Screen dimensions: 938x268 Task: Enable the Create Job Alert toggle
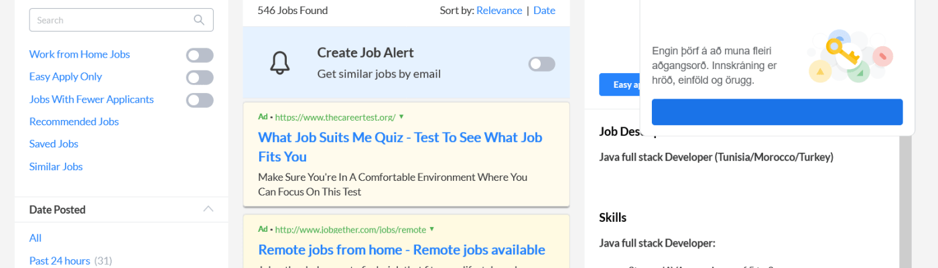coord(541,64)
